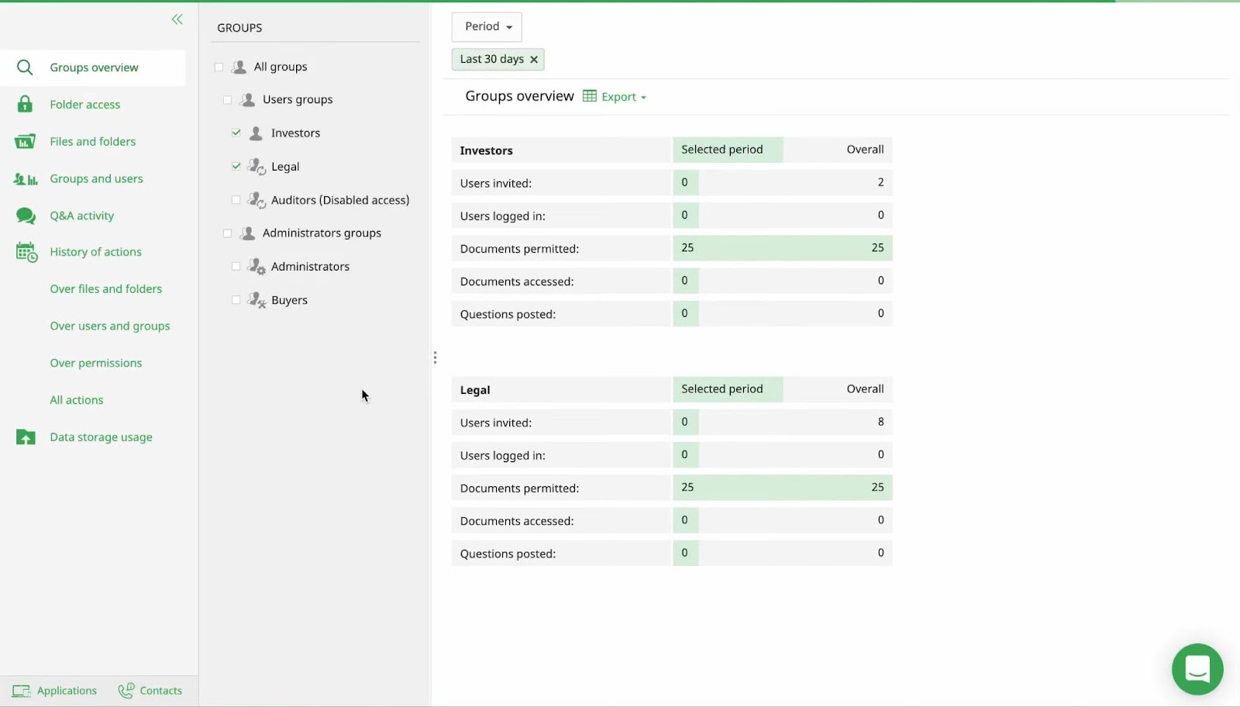1240x707 pixels.
Task: Click the Files and folders chart icon
Action: (25, 141)
